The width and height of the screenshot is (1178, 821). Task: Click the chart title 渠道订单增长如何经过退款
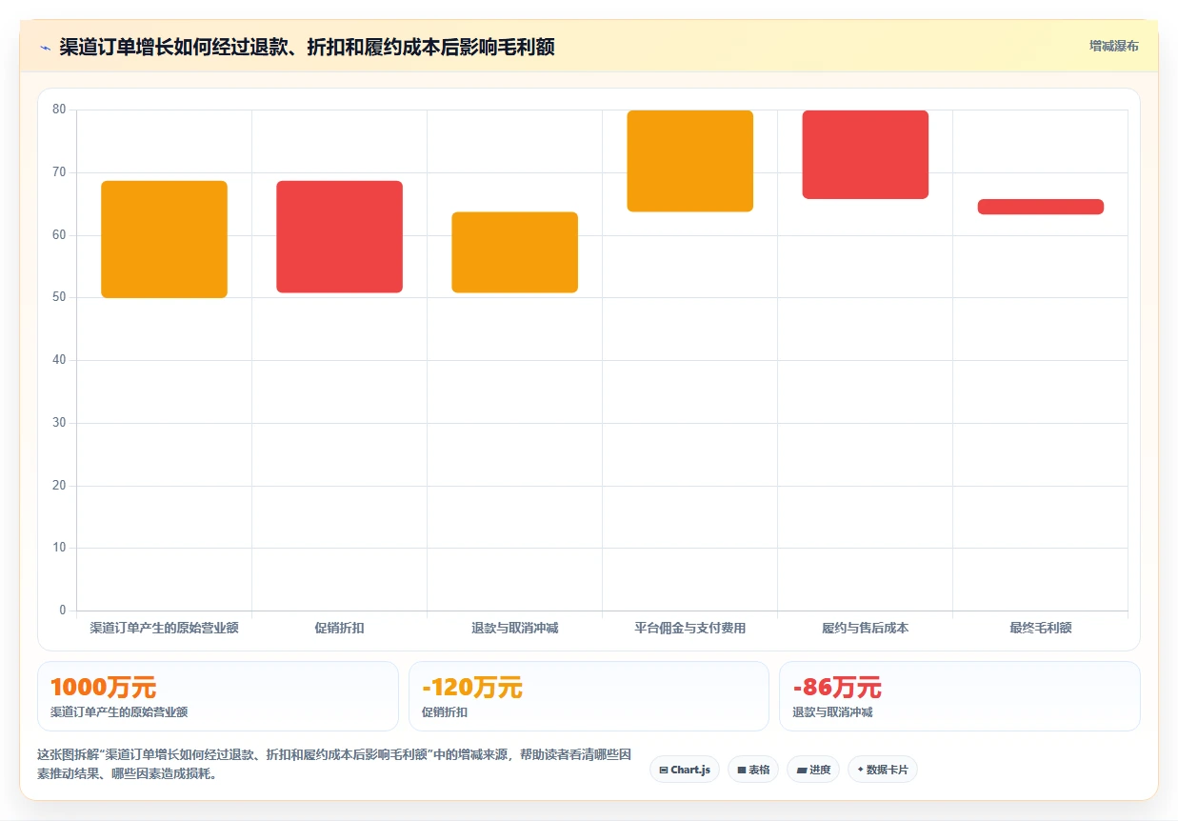[x=307, y=47]
